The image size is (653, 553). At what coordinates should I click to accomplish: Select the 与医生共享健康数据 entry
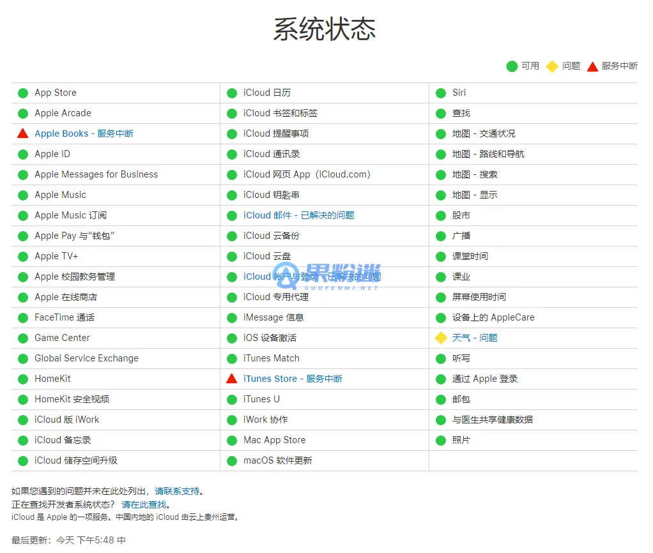[x=493, y=420]
